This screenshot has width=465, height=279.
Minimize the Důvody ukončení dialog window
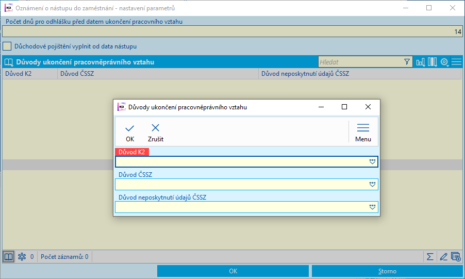click(321, 107)
